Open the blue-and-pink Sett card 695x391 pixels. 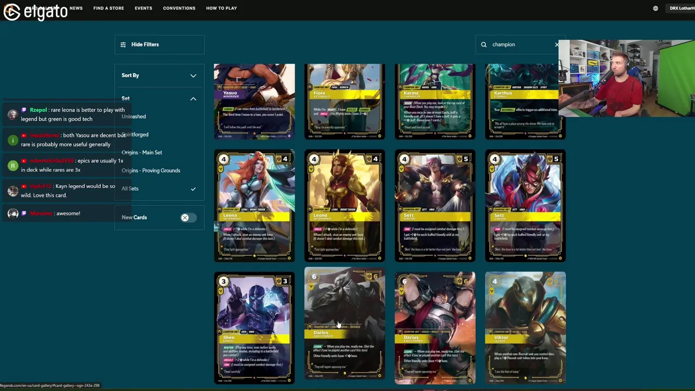tap(525, 206)
